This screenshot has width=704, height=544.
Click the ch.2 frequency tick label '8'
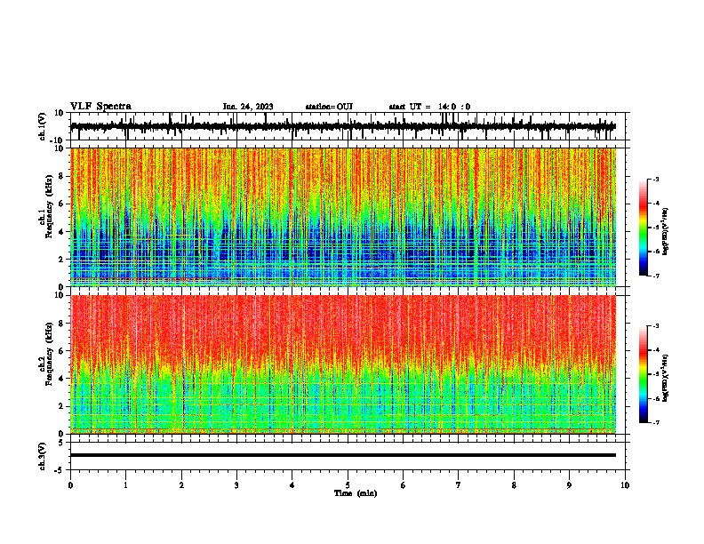[61, 324]
